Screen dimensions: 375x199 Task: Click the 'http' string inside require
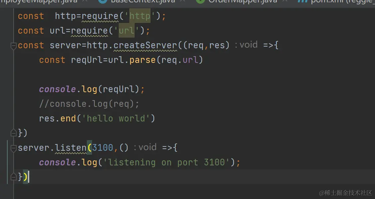140,16
